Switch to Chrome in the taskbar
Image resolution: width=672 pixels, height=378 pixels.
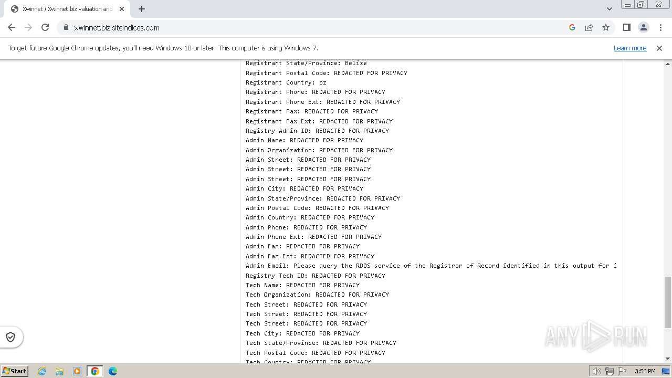tap(95, 371)
